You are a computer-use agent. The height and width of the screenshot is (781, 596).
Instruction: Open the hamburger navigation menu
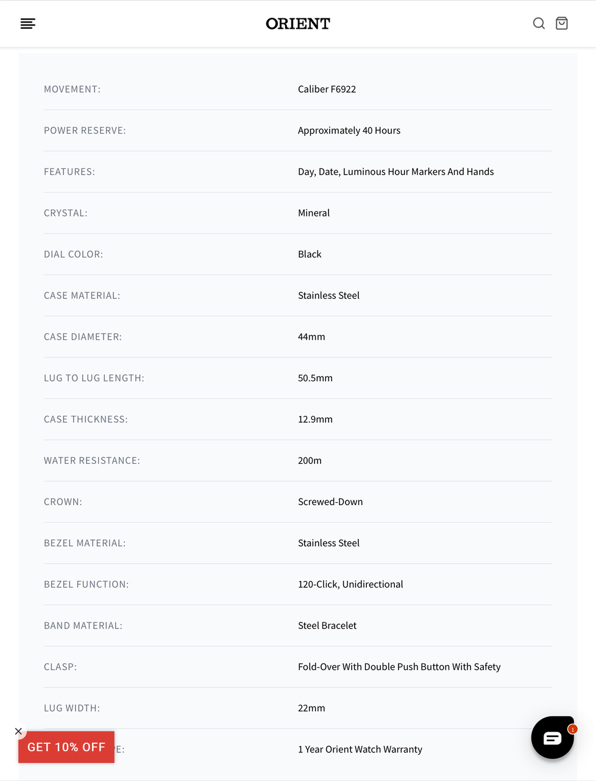click(28, 24)
